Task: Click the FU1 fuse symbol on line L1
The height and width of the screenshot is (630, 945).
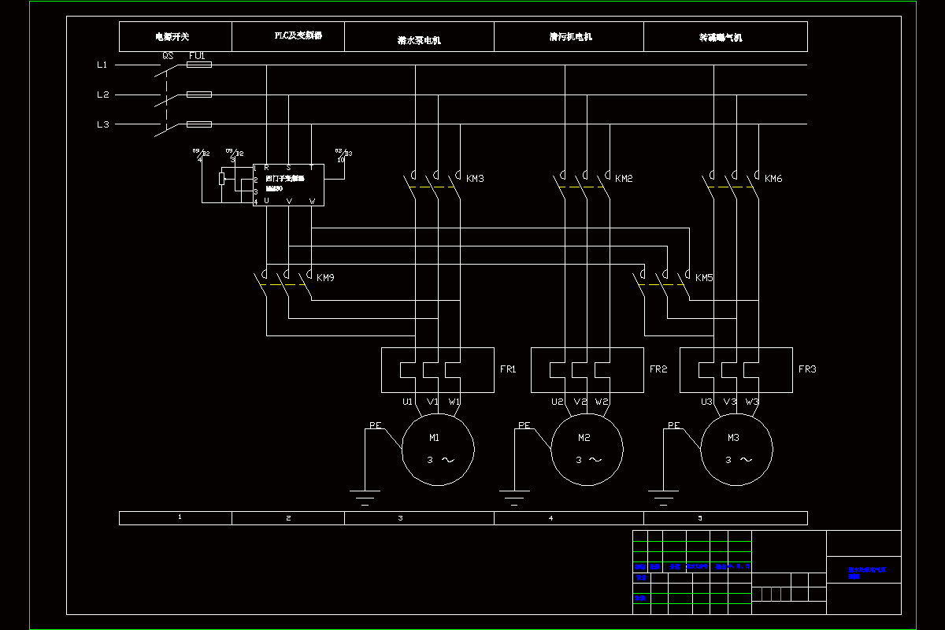Action: click(x=198, y=65)
